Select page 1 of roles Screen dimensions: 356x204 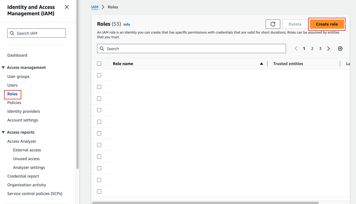(x=304, y=49)
